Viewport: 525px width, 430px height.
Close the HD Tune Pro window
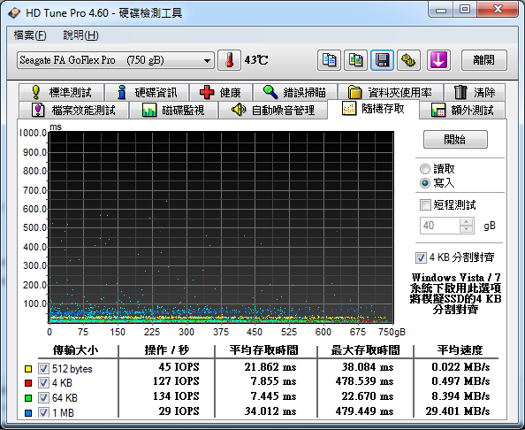click(x=498, y=10)
